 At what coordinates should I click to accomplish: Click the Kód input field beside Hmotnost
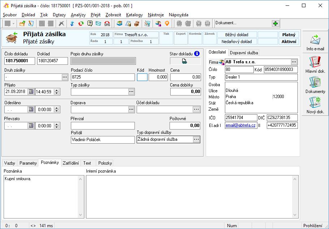(x=142, y=77)
